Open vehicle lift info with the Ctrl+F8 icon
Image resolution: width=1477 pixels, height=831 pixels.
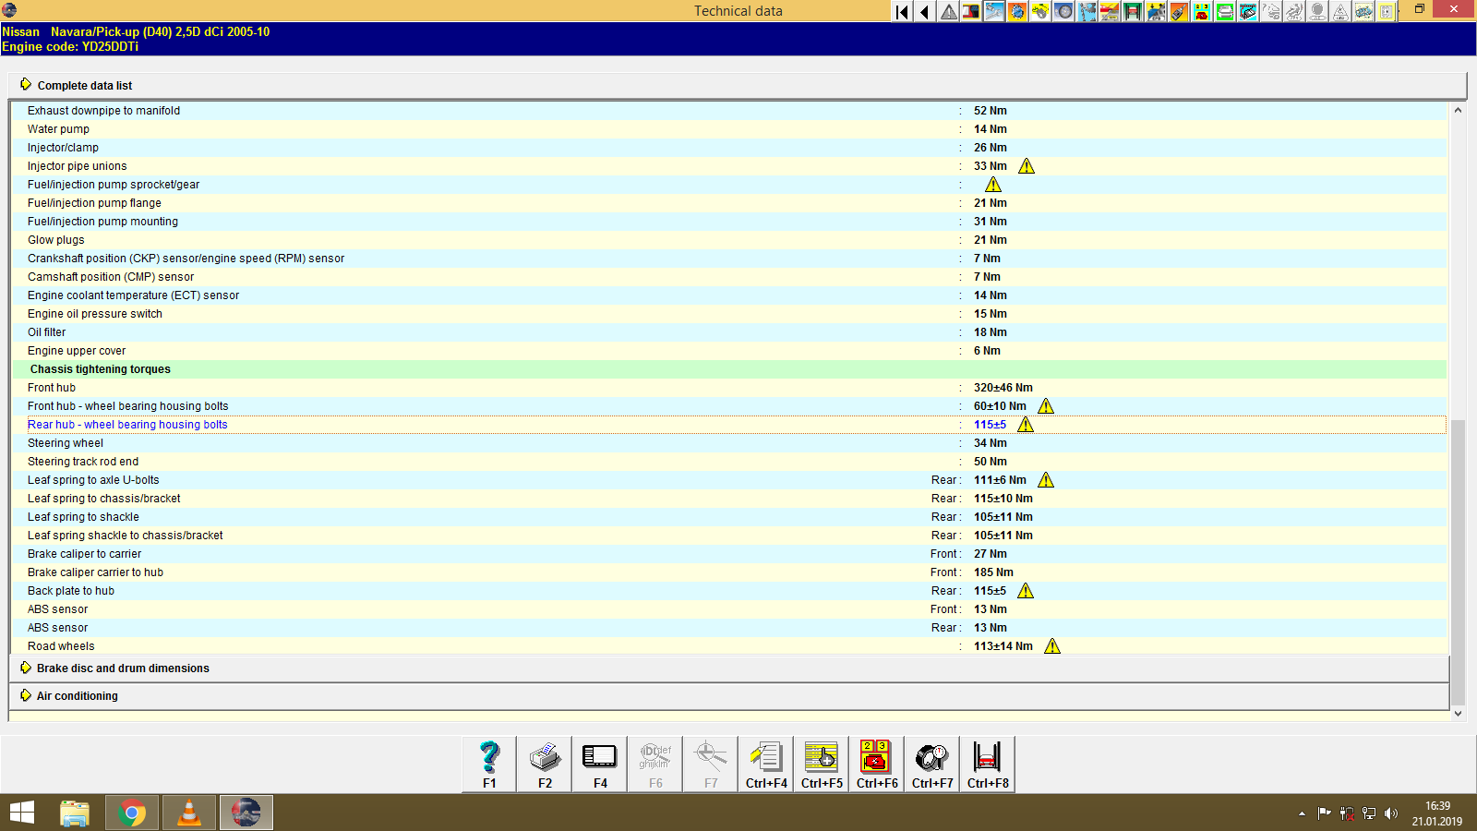click(x=987, y=760)
